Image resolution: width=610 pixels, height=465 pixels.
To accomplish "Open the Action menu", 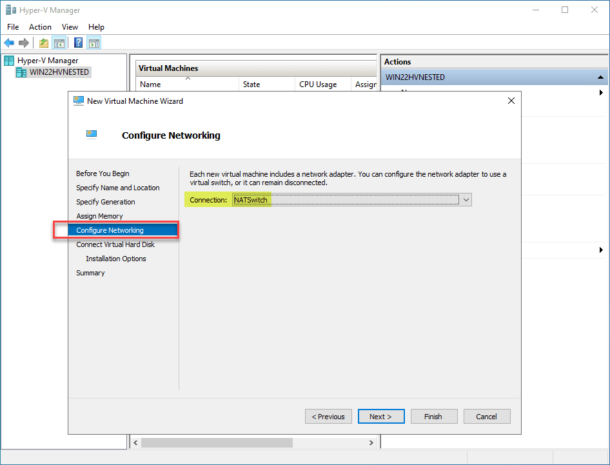I will pos(40,27).
